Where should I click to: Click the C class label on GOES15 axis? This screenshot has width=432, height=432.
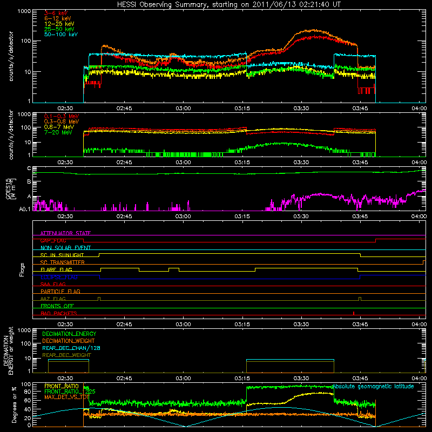[29, 168]
